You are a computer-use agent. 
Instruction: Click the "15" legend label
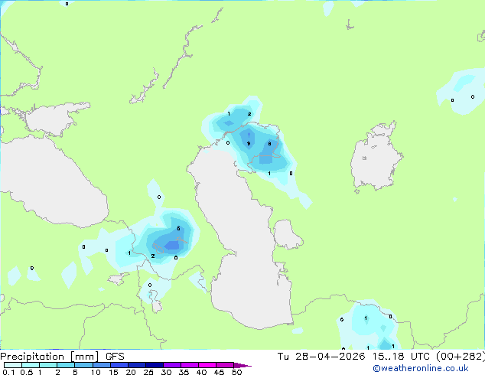113,372
